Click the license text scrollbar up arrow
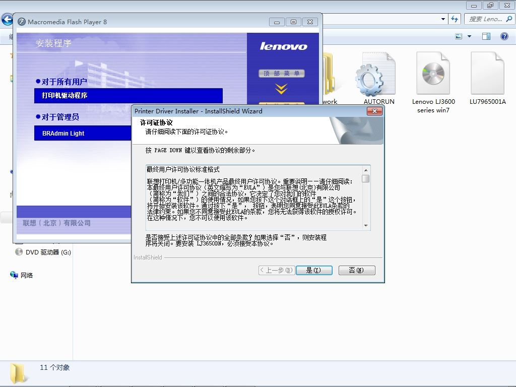 pos(366,170)
